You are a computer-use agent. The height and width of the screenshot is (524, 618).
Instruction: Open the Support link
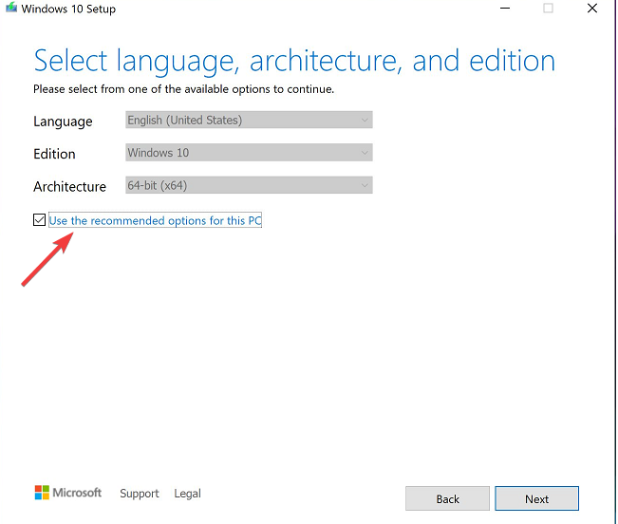pos(140,494)
